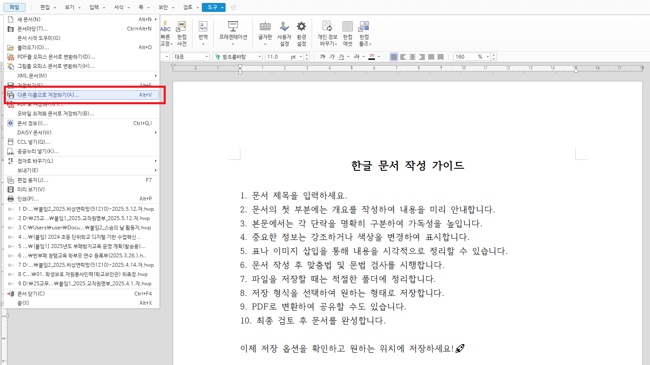Apply underline 가 formatting
The height and width of the screenshot is (365, 650).
[341, 57]
